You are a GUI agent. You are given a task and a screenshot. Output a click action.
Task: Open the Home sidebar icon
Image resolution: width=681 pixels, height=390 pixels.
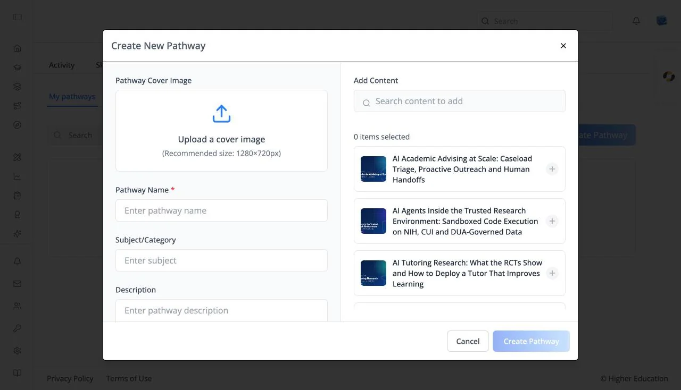(18, 48)
